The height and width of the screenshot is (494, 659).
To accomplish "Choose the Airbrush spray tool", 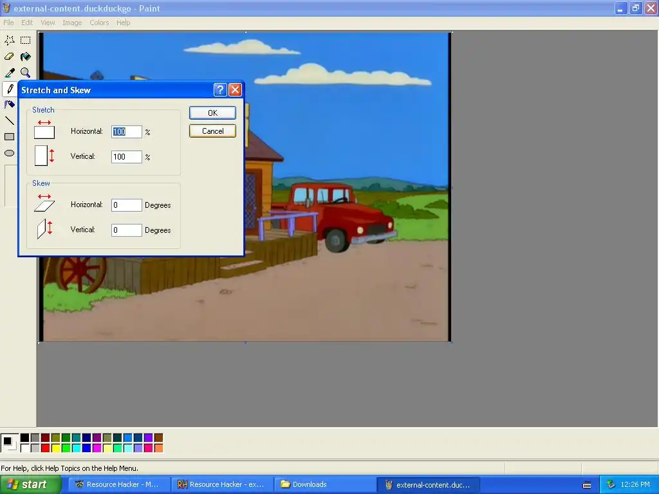I will coord(9,105).
